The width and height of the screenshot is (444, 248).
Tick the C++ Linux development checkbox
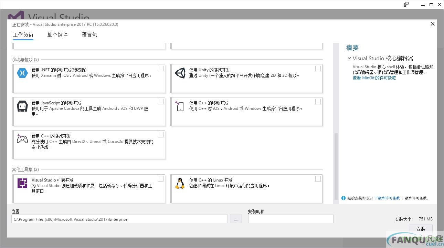point(318,179)
